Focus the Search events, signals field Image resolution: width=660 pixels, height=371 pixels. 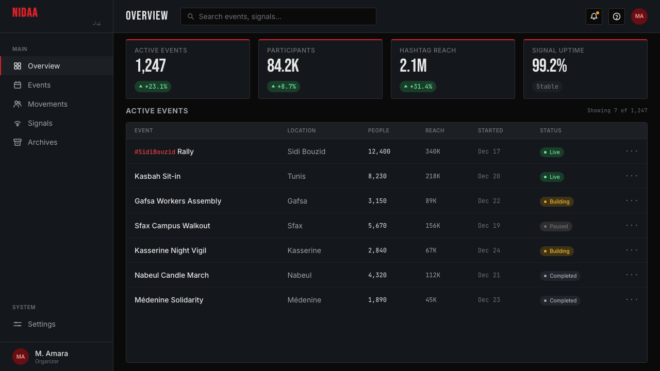278,16
